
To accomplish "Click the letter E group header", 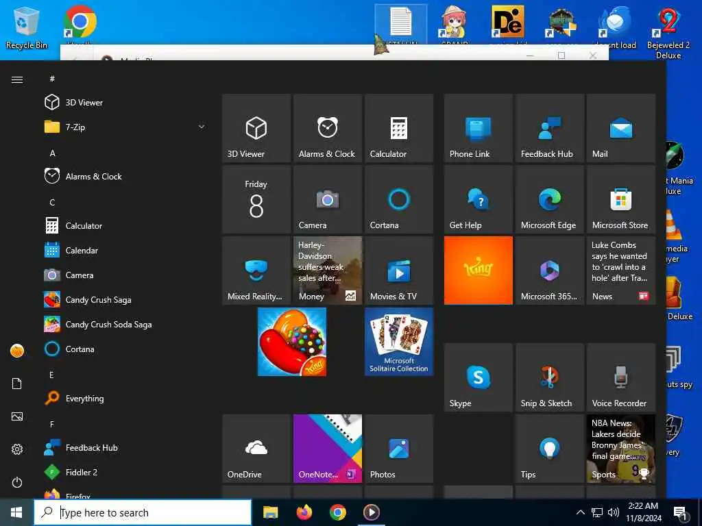I will tap(51, 375).
